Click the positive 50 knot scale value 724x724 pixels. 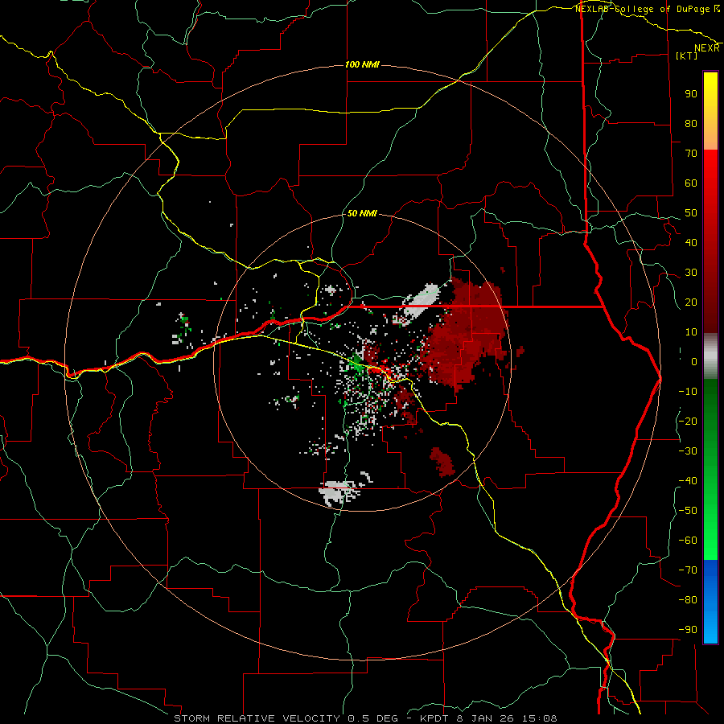tap(691, 213)
